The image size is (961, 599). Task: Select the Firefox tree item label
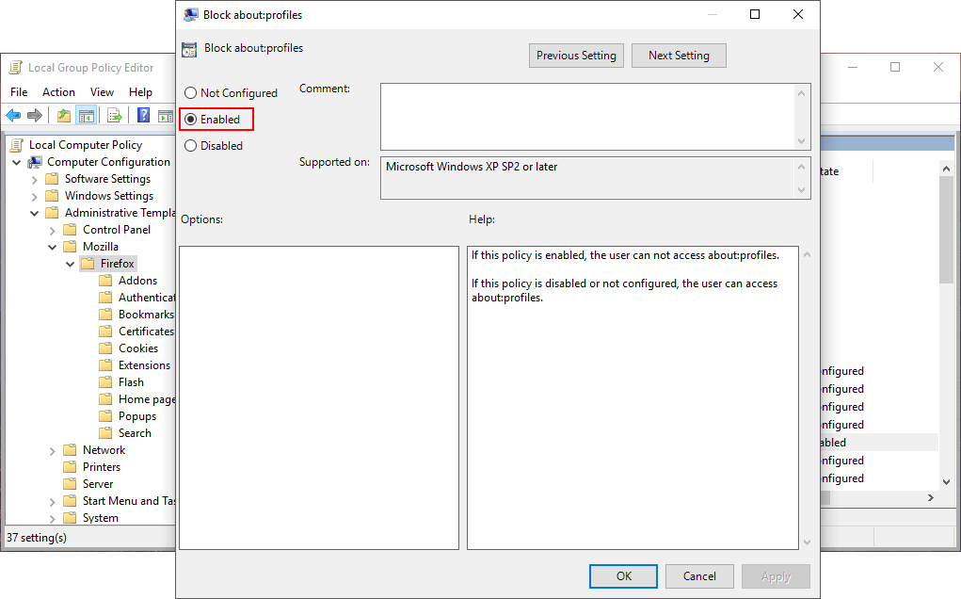click(x=117, y=264)
